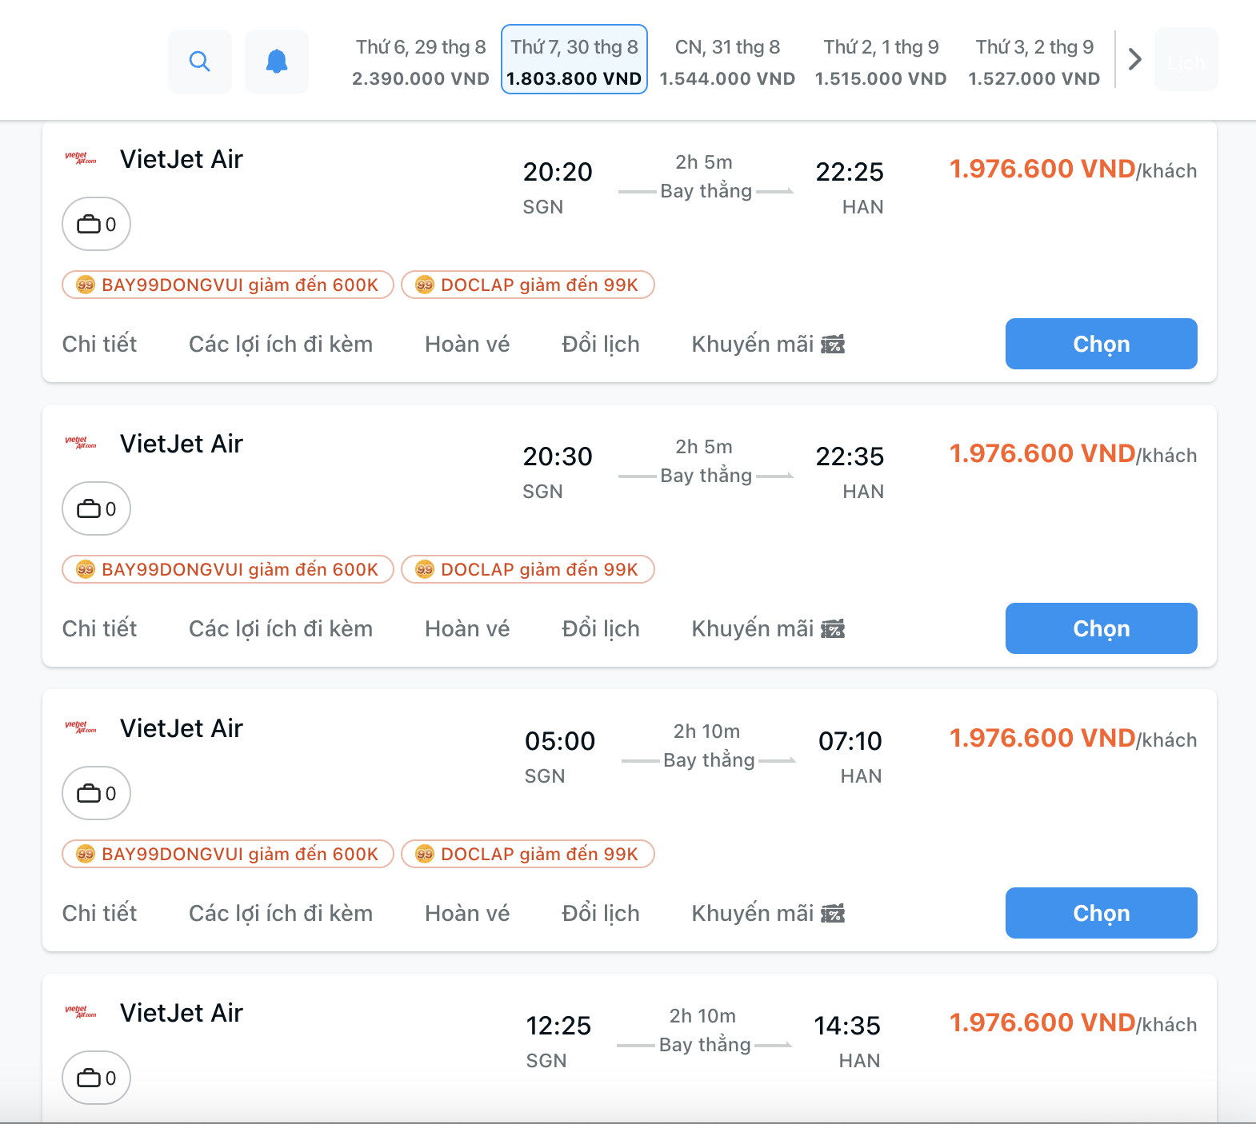Open Đổi lịch for the 05:00 flight

coord(601,913)
